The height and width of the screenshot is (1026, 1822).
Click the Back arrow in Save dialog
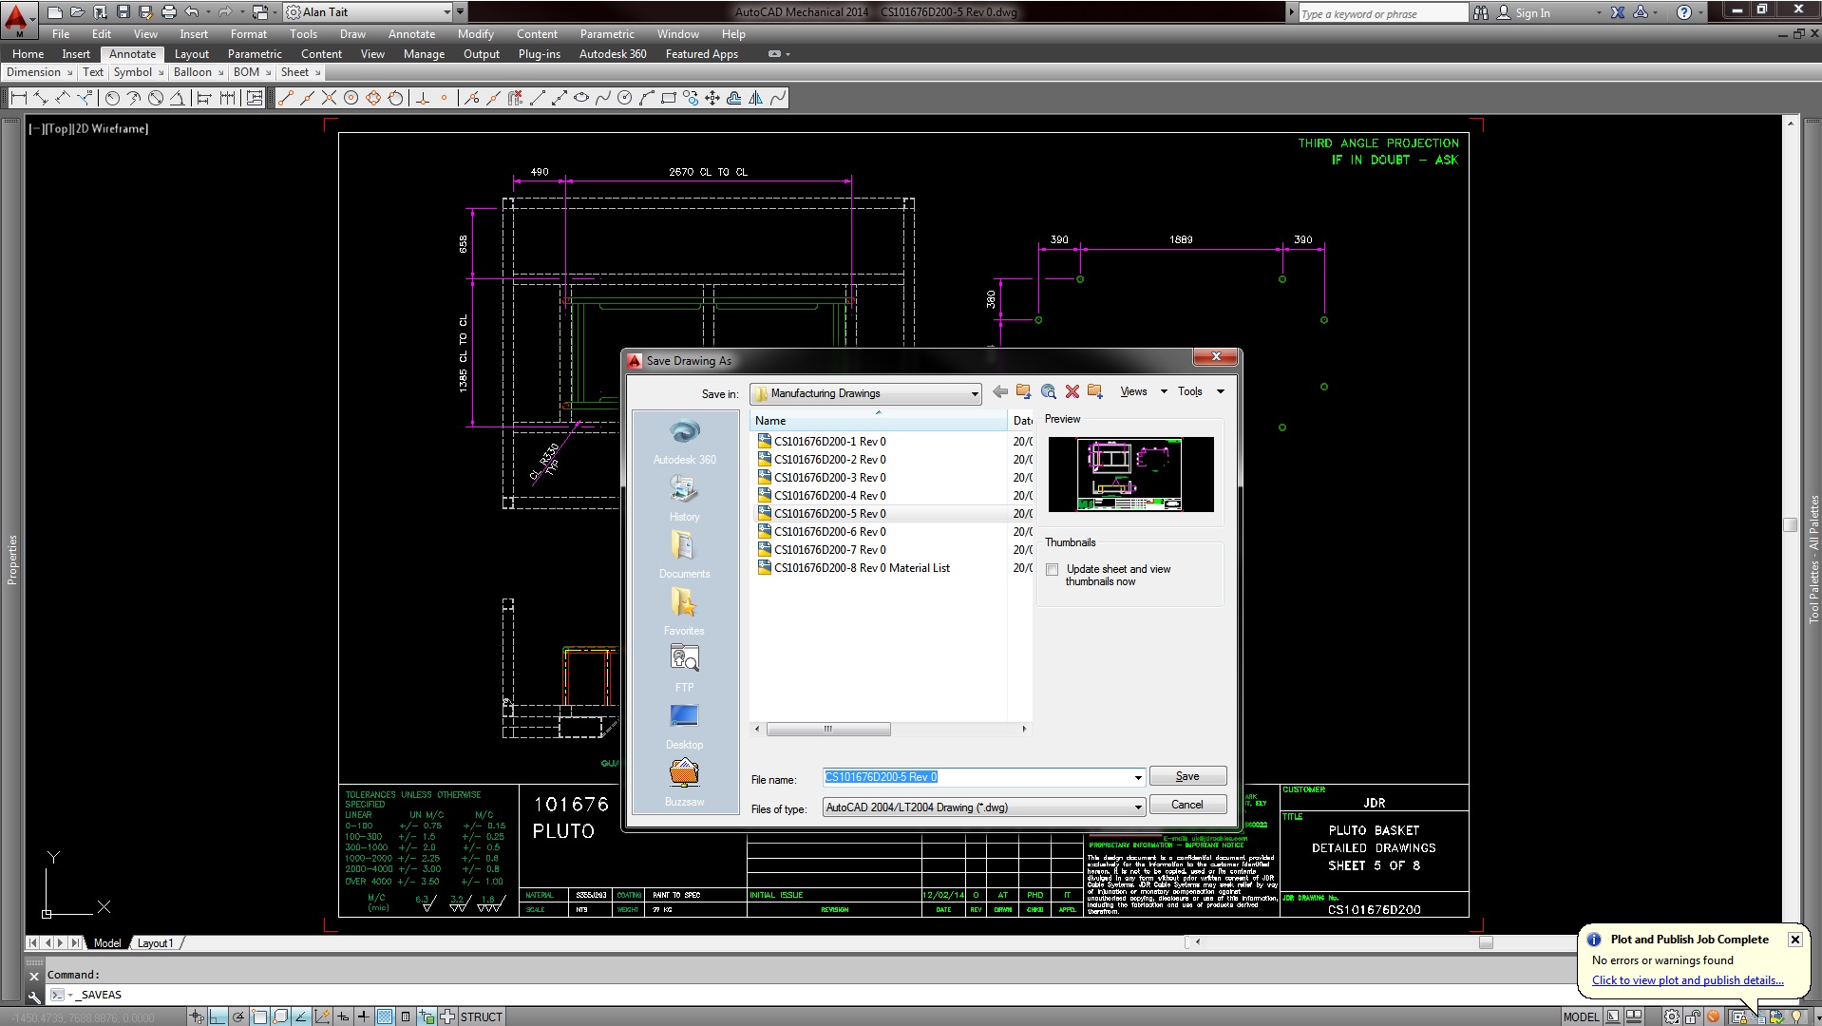[999, 391]
